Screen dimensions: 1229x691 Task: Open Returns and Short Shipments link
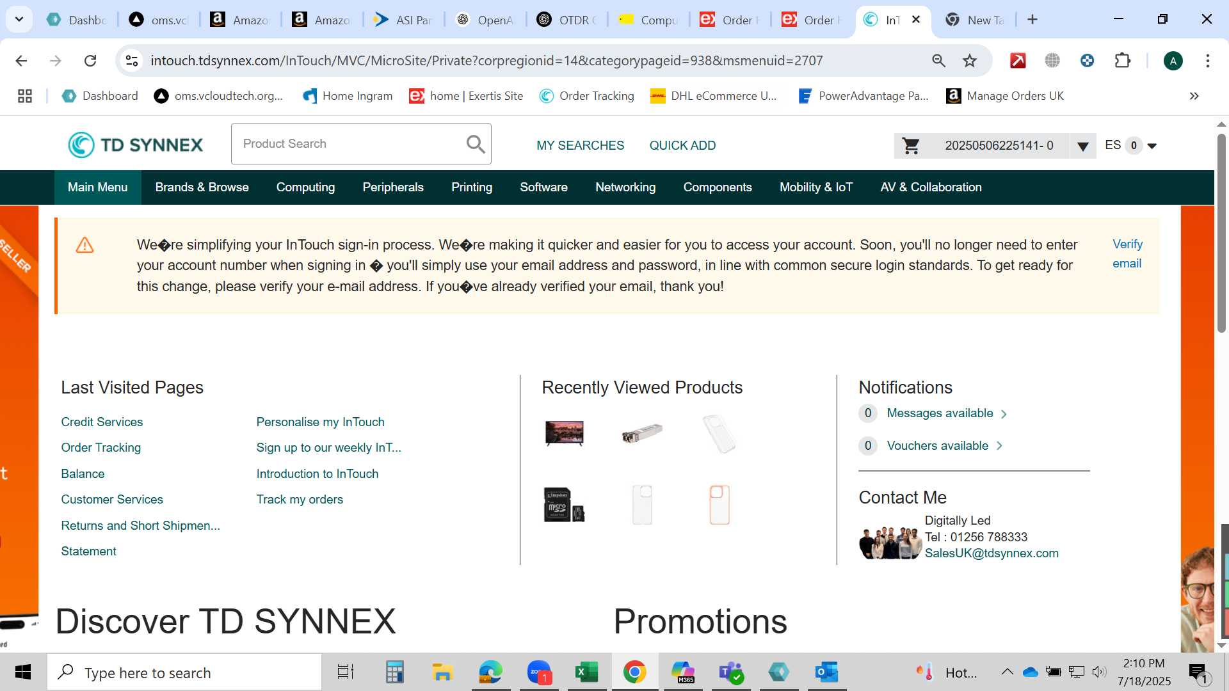(x=140, y=526)
